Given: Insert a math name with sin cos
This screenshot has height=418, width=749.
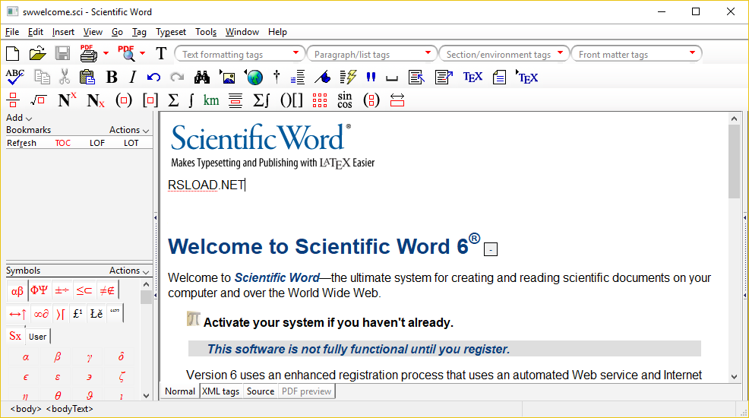Looking at the screenshot, I should (345, 100).
